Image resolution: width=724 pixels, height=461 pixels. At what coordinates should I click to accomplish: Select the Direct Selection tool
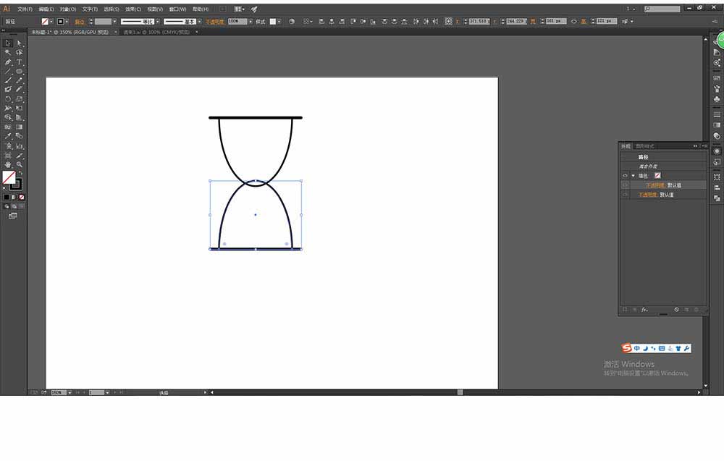coord(20,43)
